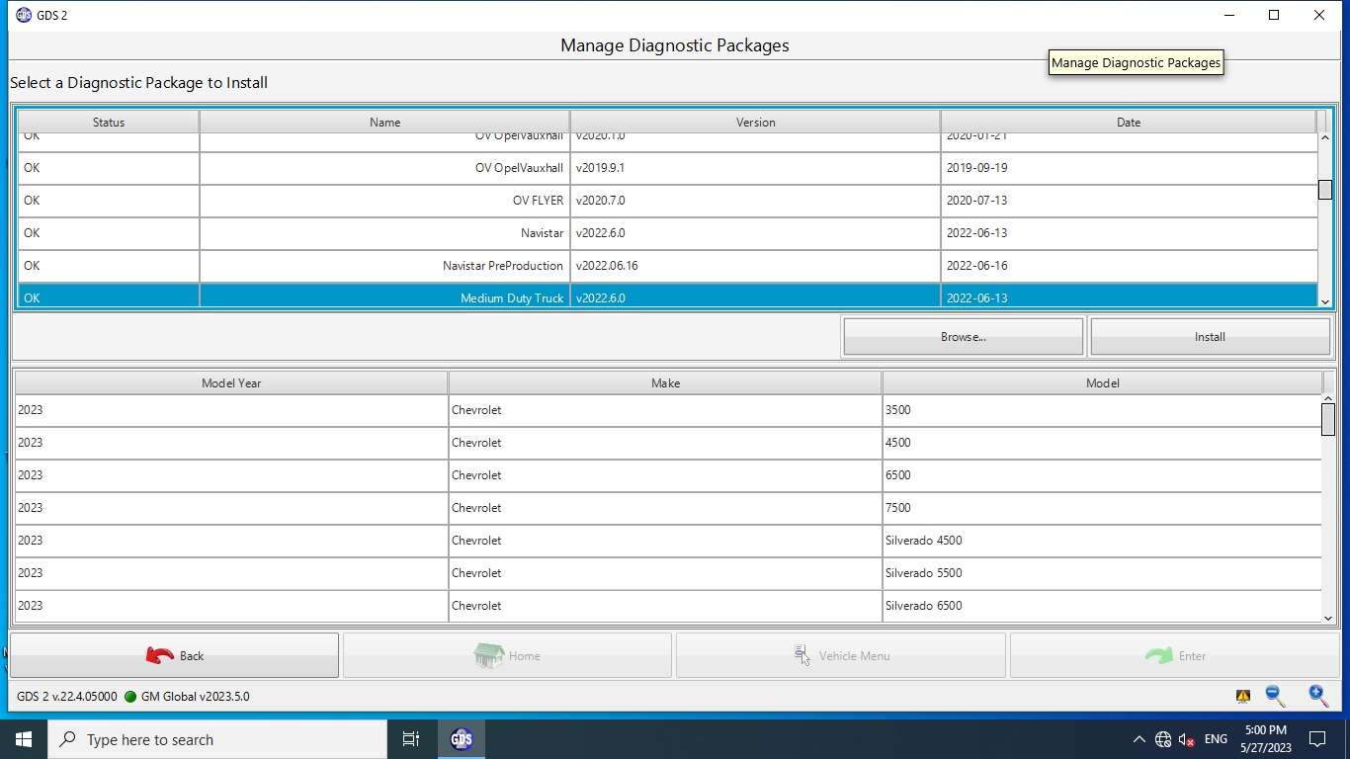The image size is (1350, 759).
Task: Expand hidden system tray icons chevron
Action: [x=1139, y=739]
